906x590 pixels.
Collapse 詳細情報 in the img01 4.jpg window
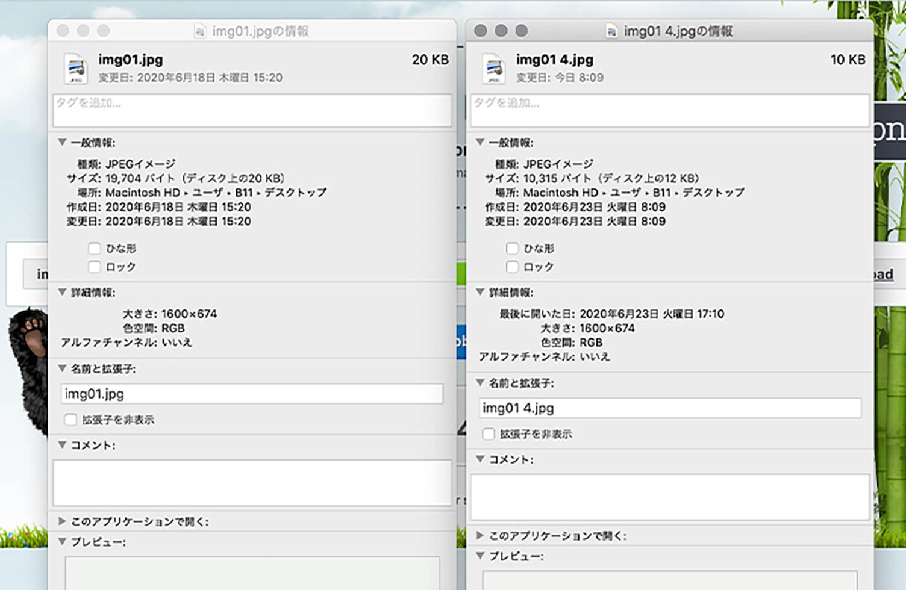(x=480, y=293)
